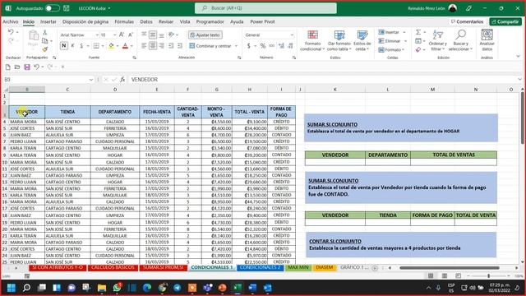Toggle align text right
Image resolution: width=526 pixels, height=296 pixels.
161,46
